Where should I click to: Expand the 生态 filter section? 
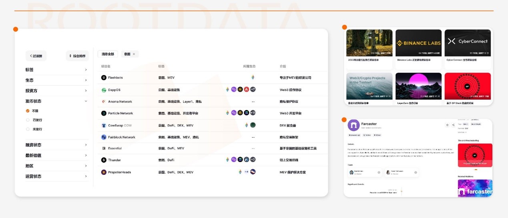pos(56,80)
